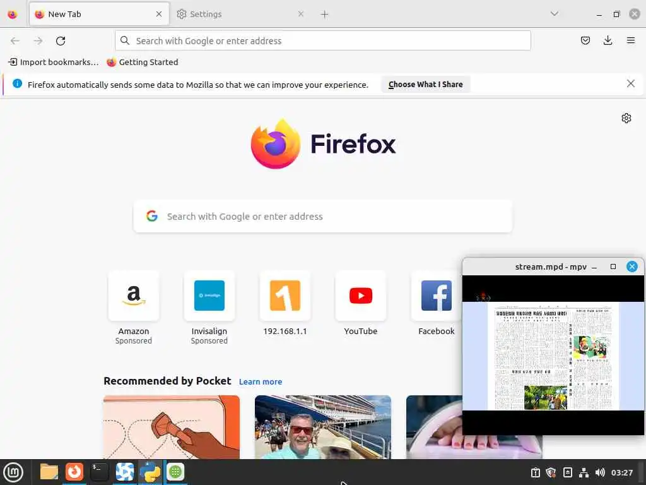Click the Learn more Pocket link

[x=261, y=382]
